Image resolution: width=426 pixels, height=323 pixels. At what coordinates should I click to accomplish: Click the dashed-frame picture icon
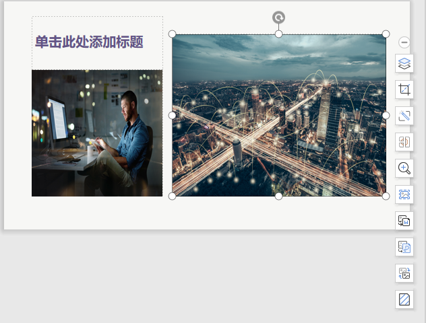coord(404,194)
